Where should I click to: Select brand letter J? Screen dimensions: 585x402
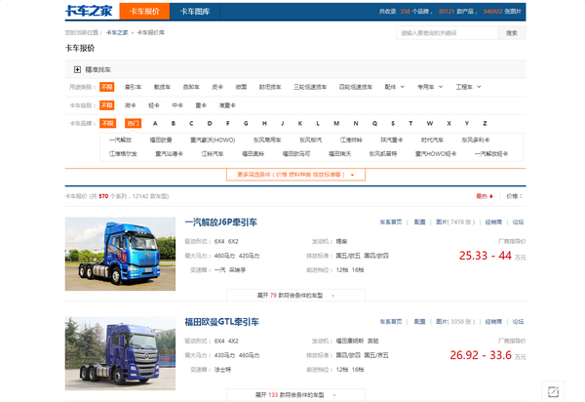pyautogui.click(x=283, y=123)
